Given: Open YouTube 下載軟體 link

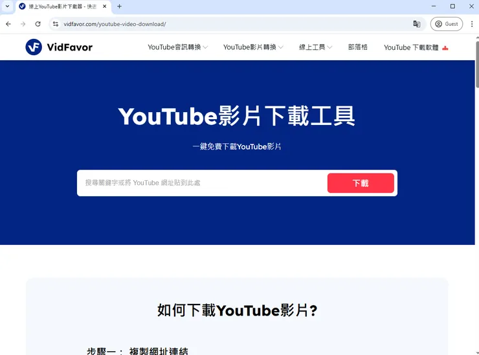Looking at the screenshot, I should pyautogui.click(x=411, y=47).
